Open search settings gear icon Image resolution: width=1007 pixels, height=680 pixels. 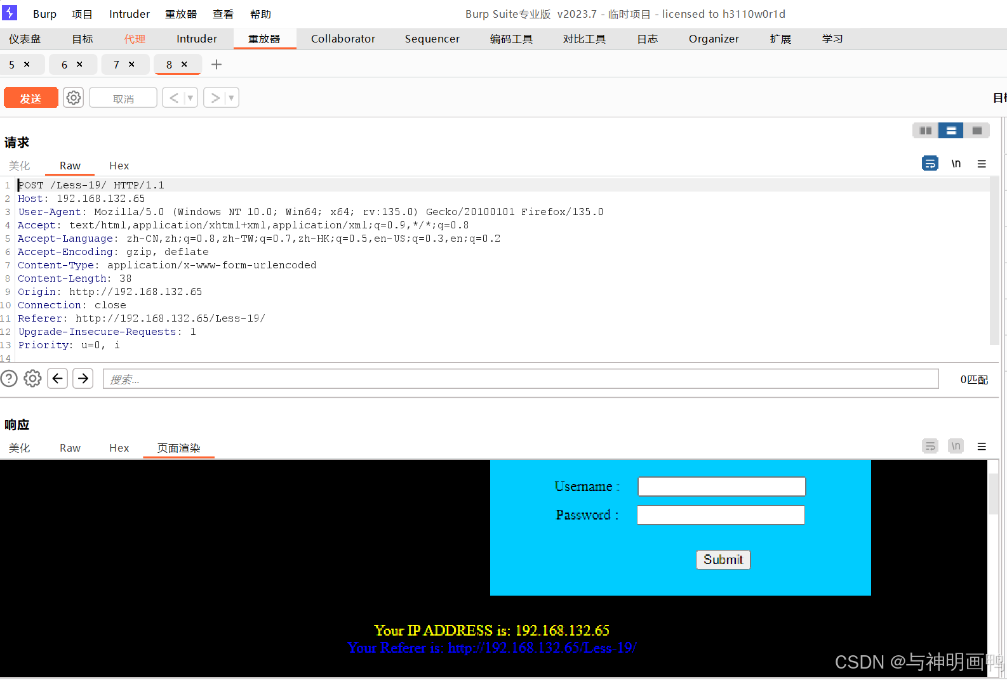click(32, 379)
